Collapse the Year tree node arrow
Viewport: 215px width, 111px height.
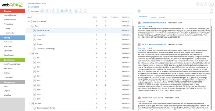[x=30, y=53]
